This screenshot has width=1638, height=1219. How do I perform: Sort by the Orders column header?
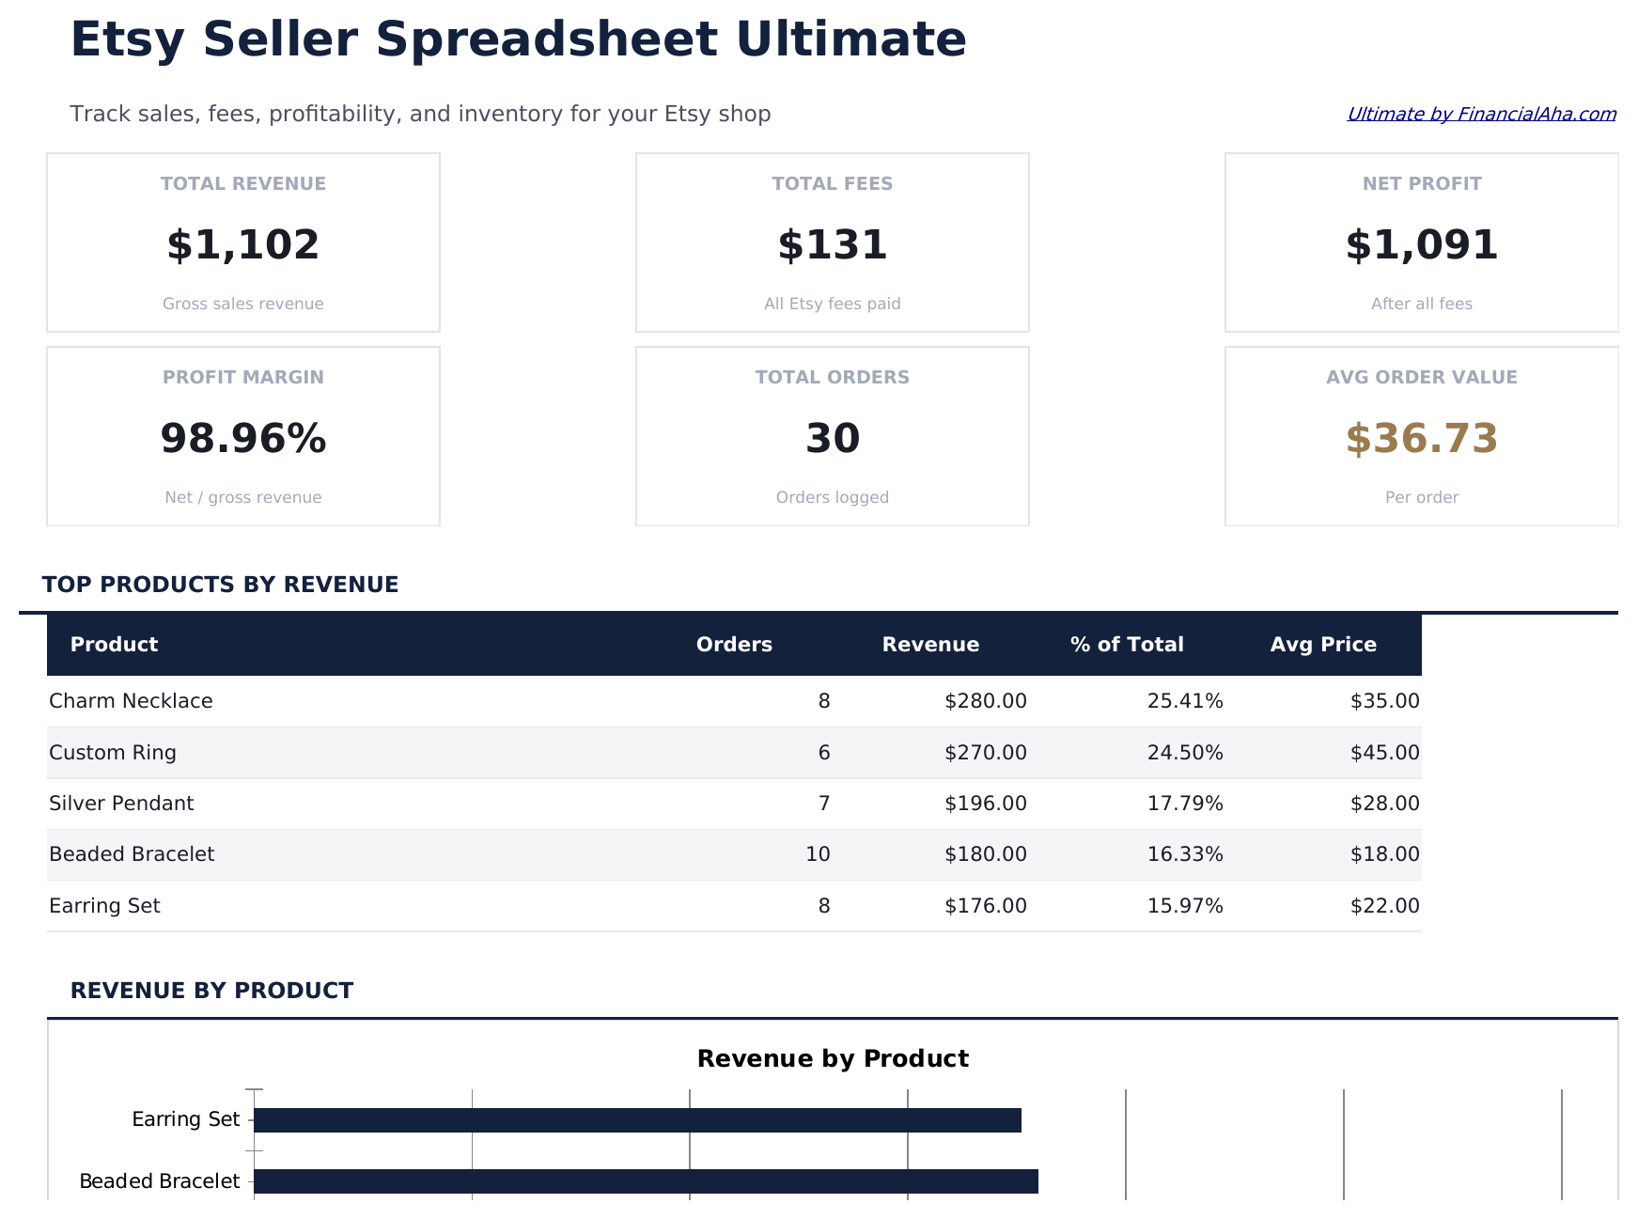click(734, 644)
